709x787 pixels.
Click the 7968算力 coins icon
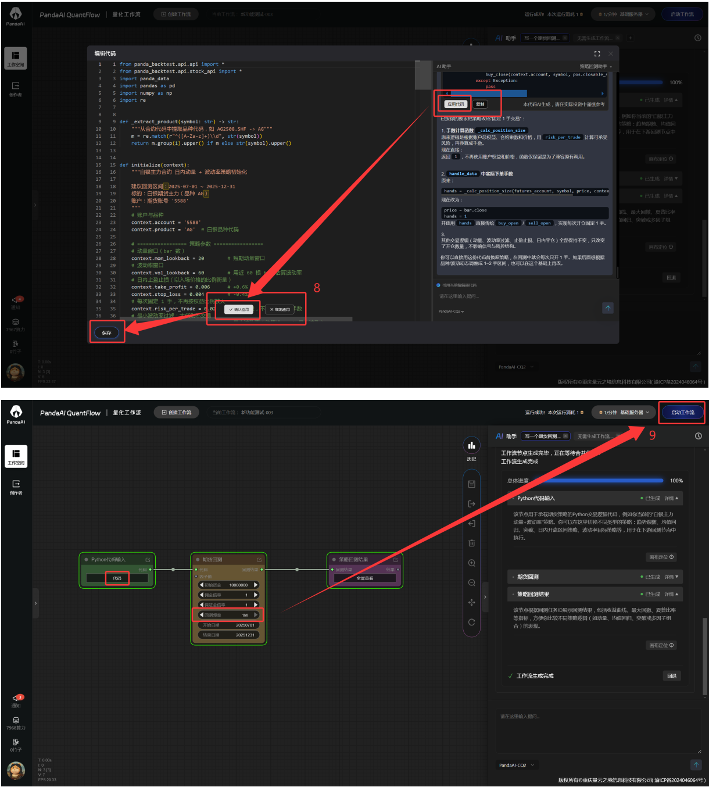pos(16,720)
